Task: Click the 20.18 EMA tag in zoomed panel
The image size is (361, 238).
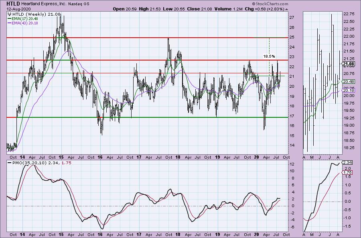Action: 348,91
